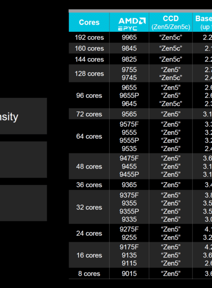Select the "144 cores" cell
The image size is (212, 288).
tap(89, 59)
